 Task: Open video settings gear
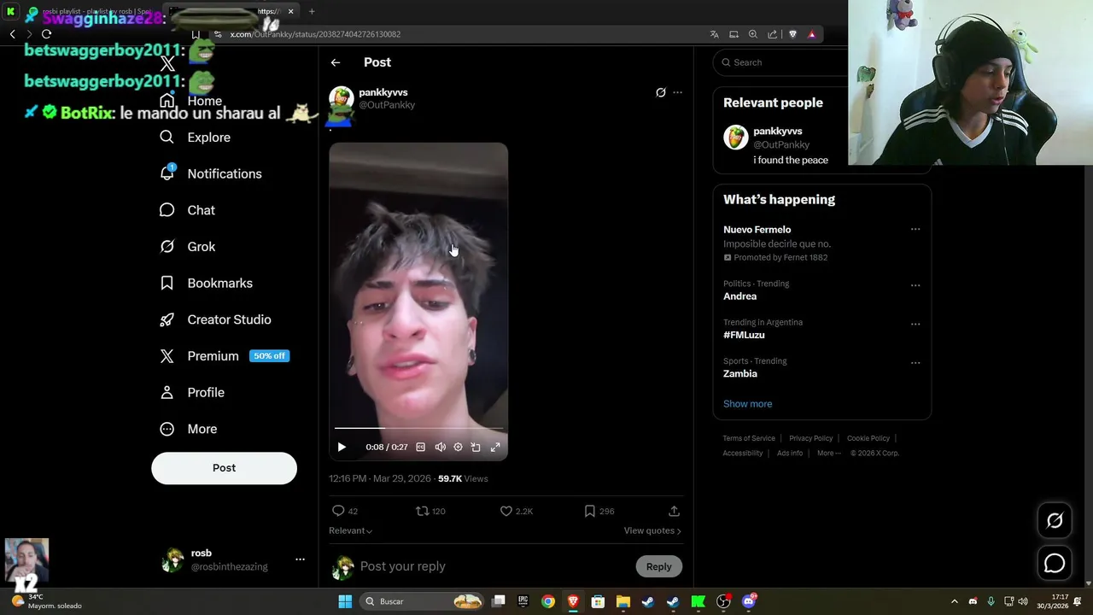coord(458,447)
